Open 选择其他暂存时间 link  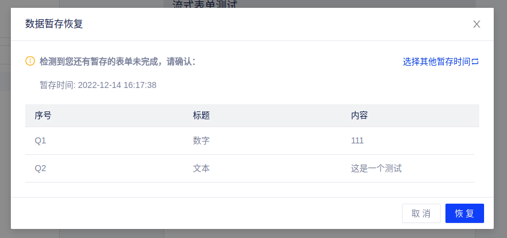click(x=436, y=61)
